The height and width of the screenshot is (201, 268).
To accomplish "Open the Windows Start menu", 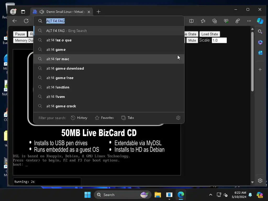I will [87, 195].
